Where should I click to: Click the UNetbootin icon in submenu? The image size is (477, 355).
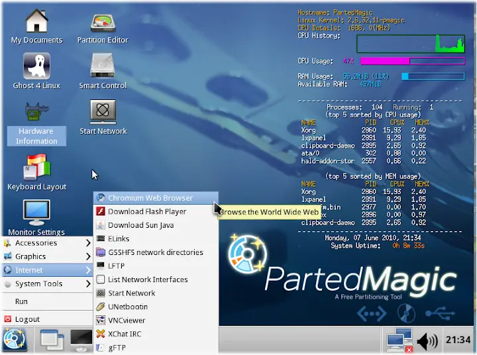(101, 307)
